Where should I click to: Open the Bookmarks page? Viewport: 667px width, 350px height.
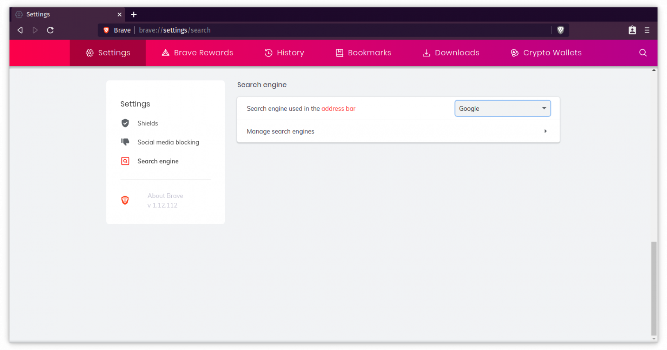[x=363, y=53]
